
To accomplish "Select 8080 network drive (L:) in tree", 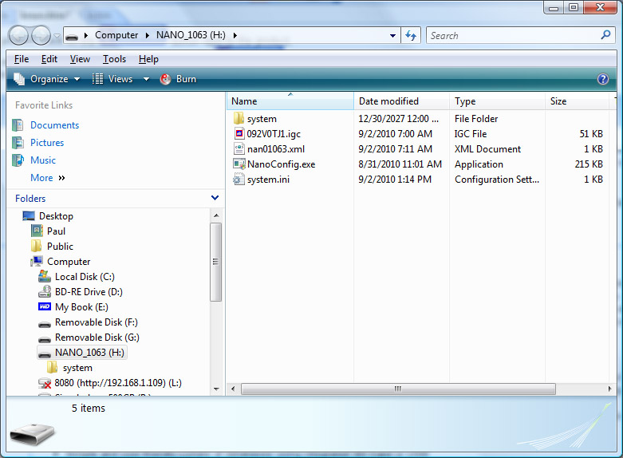I will pos(118,383).
